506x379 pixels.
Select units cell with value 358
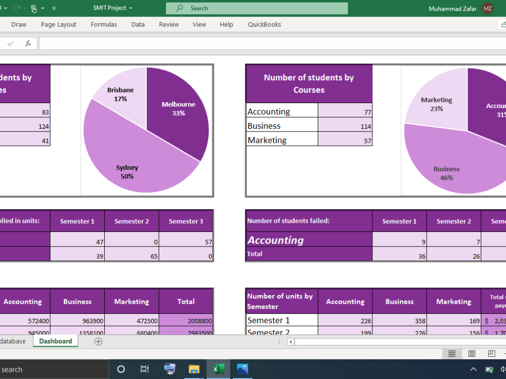click(400, 320)
